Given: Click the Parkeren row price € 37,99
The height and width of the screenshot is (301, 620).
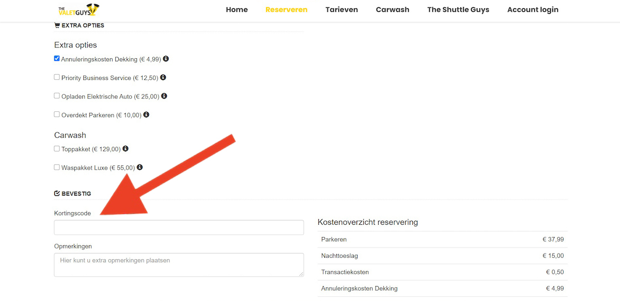Looking at the screenshot, I should [x=553, y=239].
